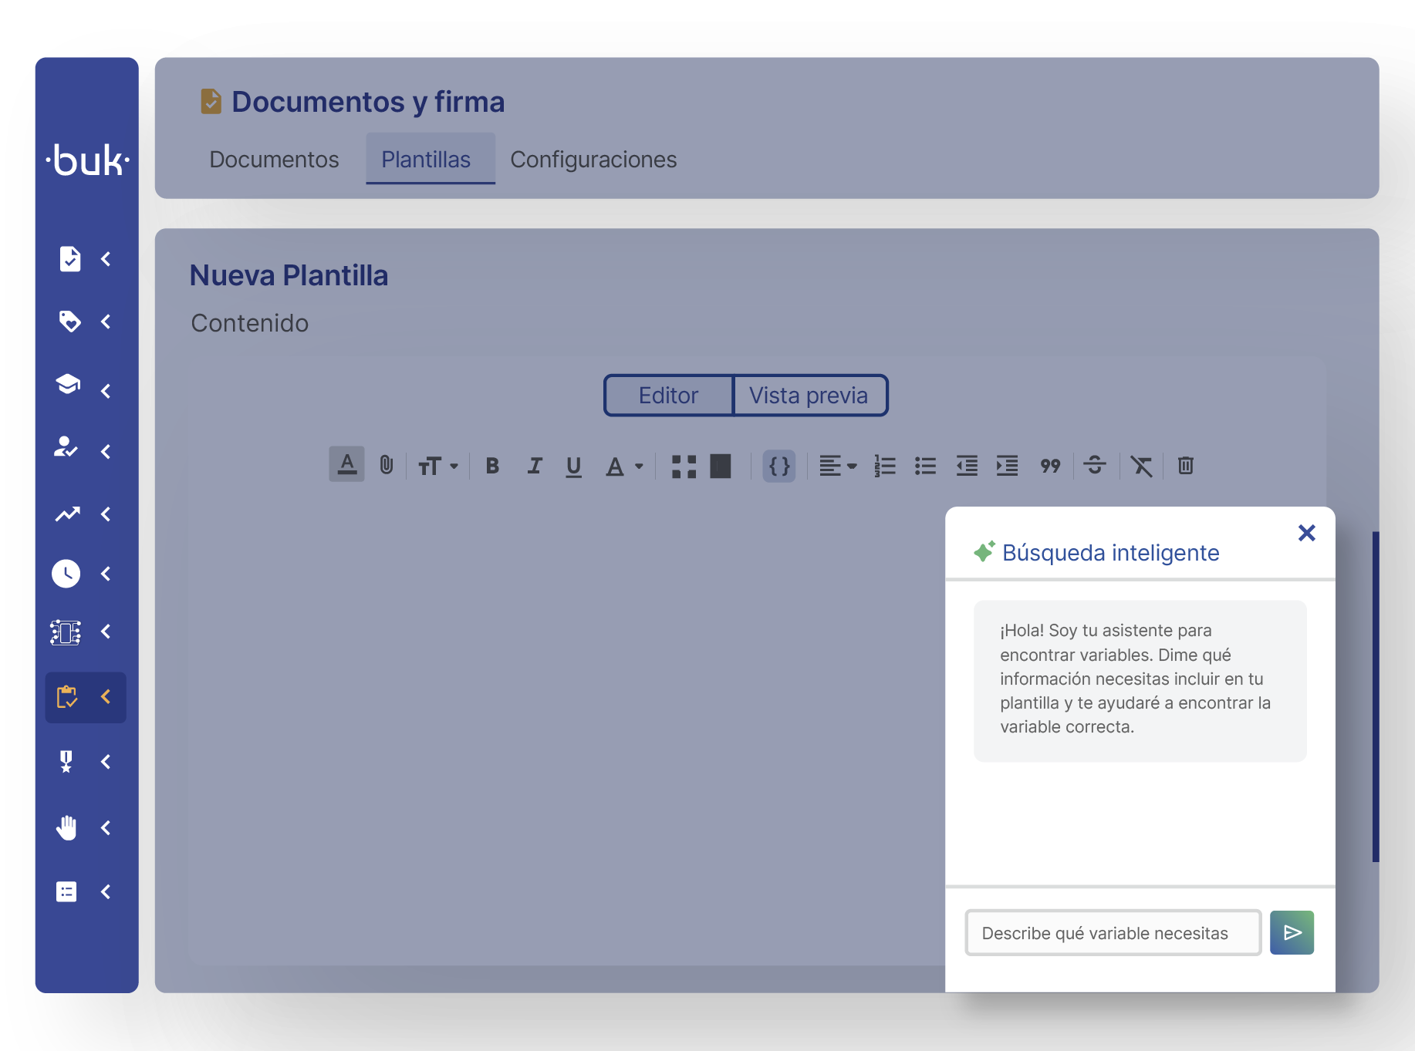1415x1051 pixels.
Task: Switch to the Documentos tab
Action: [x=274, y=160]
